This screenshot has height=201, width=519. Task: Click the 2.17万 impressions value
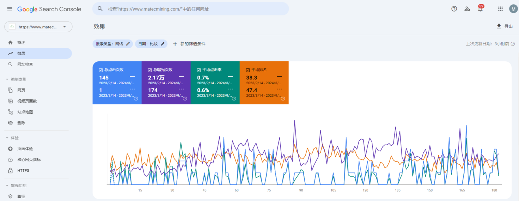[156, 78]
